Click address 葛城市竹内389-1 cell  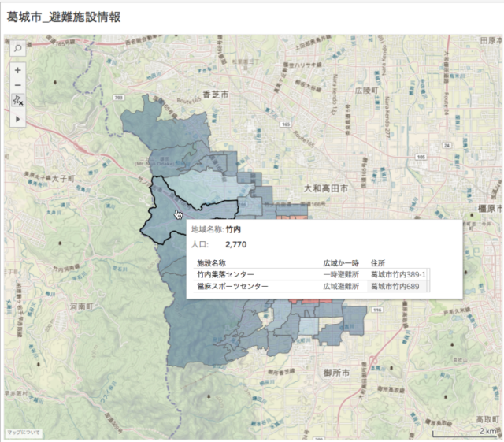coord(398,274)
